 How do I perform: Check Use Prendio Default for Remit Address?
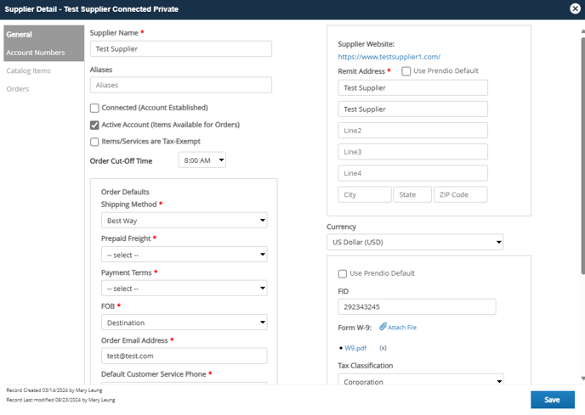406,71
